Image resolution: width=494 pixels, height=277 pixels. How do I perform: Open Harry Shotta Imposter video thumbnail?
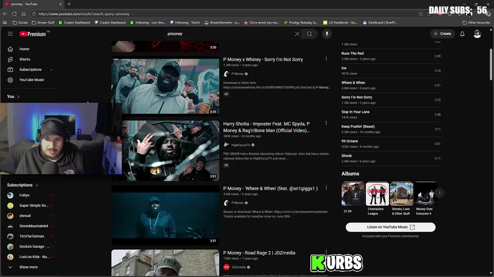170,151
